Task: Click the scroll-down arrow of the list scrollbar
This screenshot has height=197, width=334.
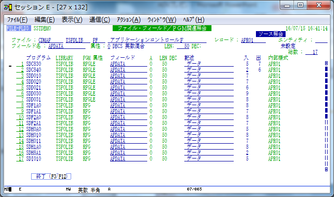Action: tap(326, 169)
